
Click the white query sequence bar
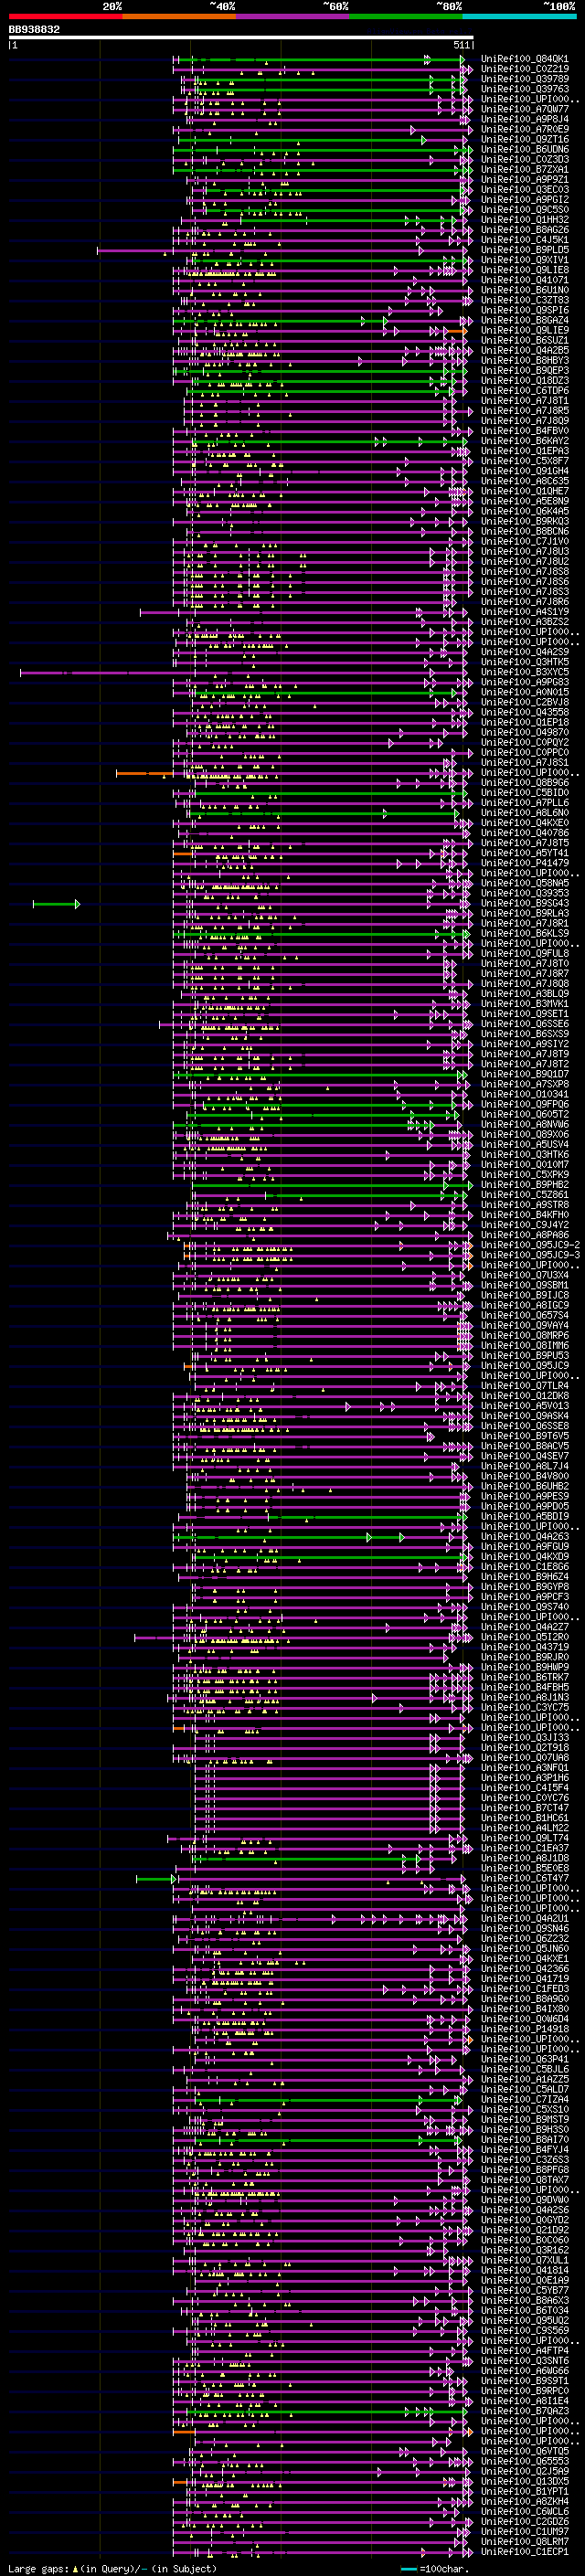point(241,38)
